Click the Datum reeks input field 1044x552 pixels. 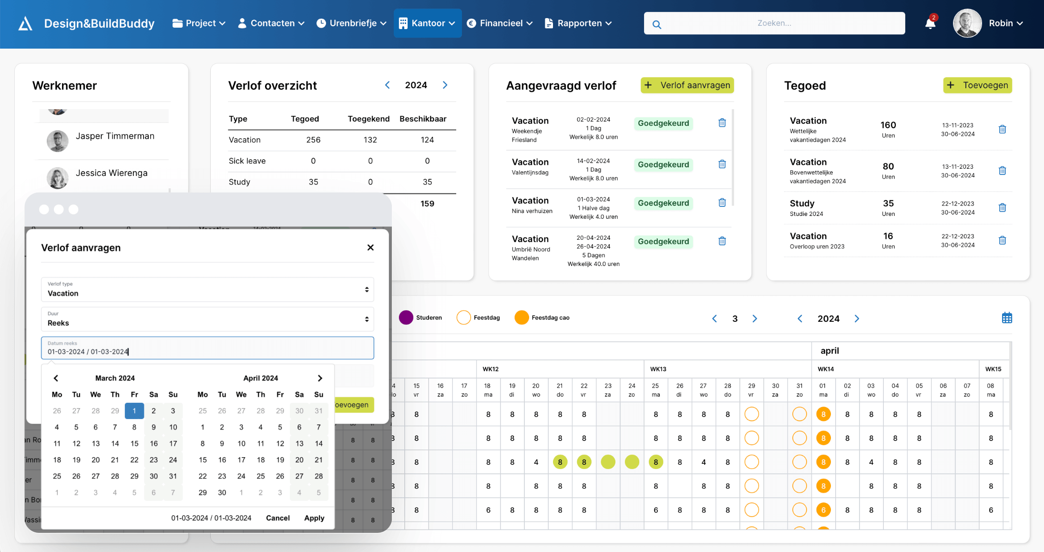coord(207,348)
